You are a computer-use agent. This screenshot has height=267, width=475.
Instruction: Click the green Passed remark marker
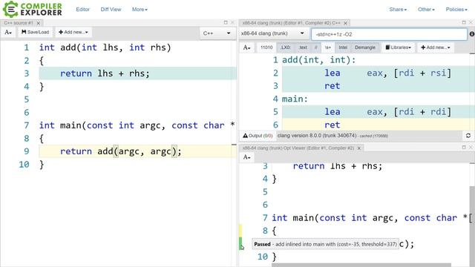pos(240,243)
